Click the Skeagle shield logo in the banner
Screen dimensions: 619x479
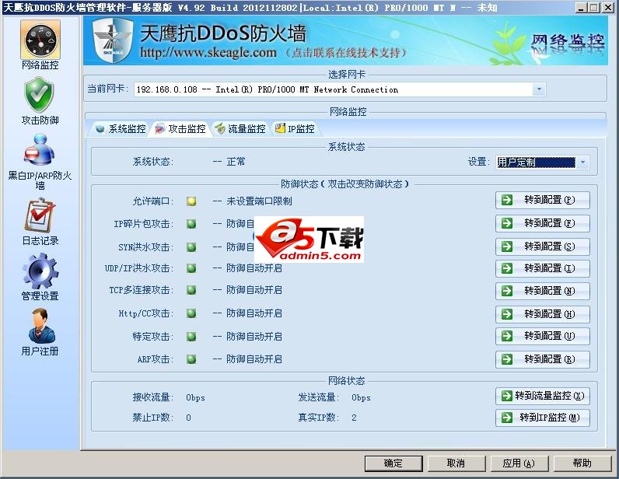[x=113, y=40]
